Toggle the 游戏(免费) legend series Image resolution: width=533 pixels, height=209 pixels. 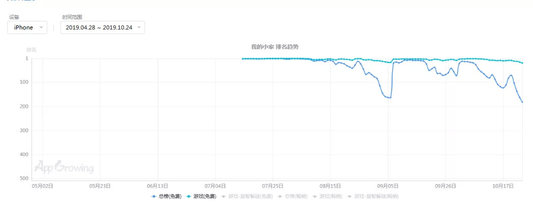tap(201, 196)
